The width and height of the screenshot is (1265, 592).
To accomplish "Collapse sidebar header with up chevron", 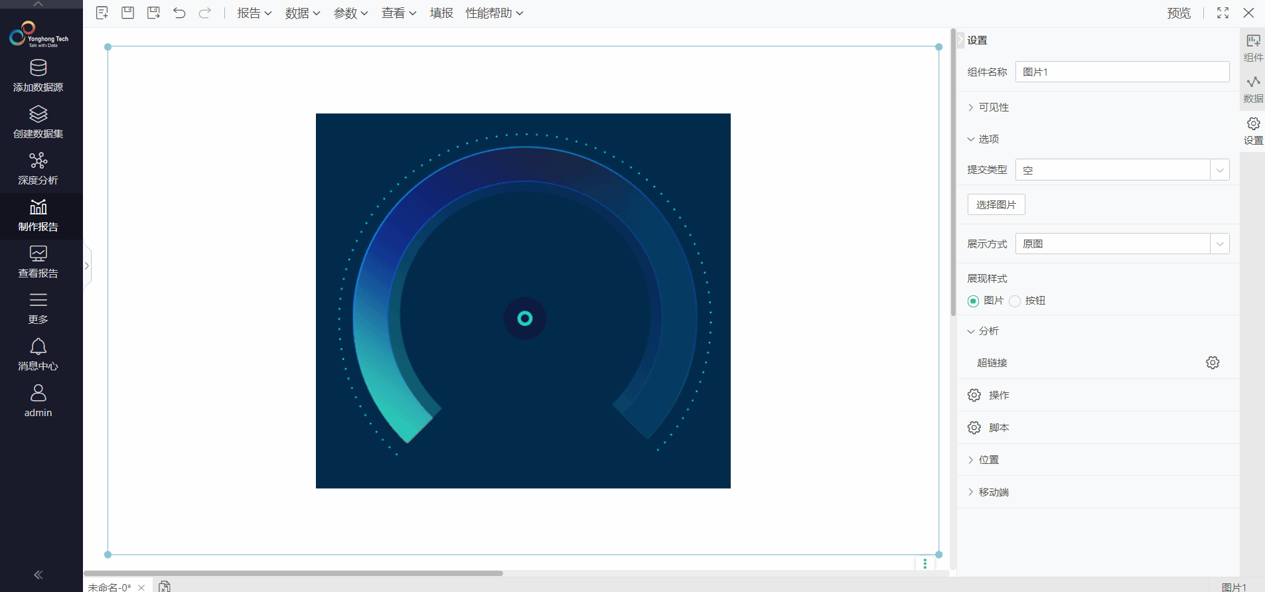I will coord(38,4).
